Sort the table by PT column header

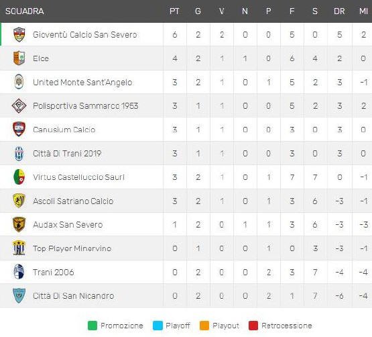click(174, 11)
